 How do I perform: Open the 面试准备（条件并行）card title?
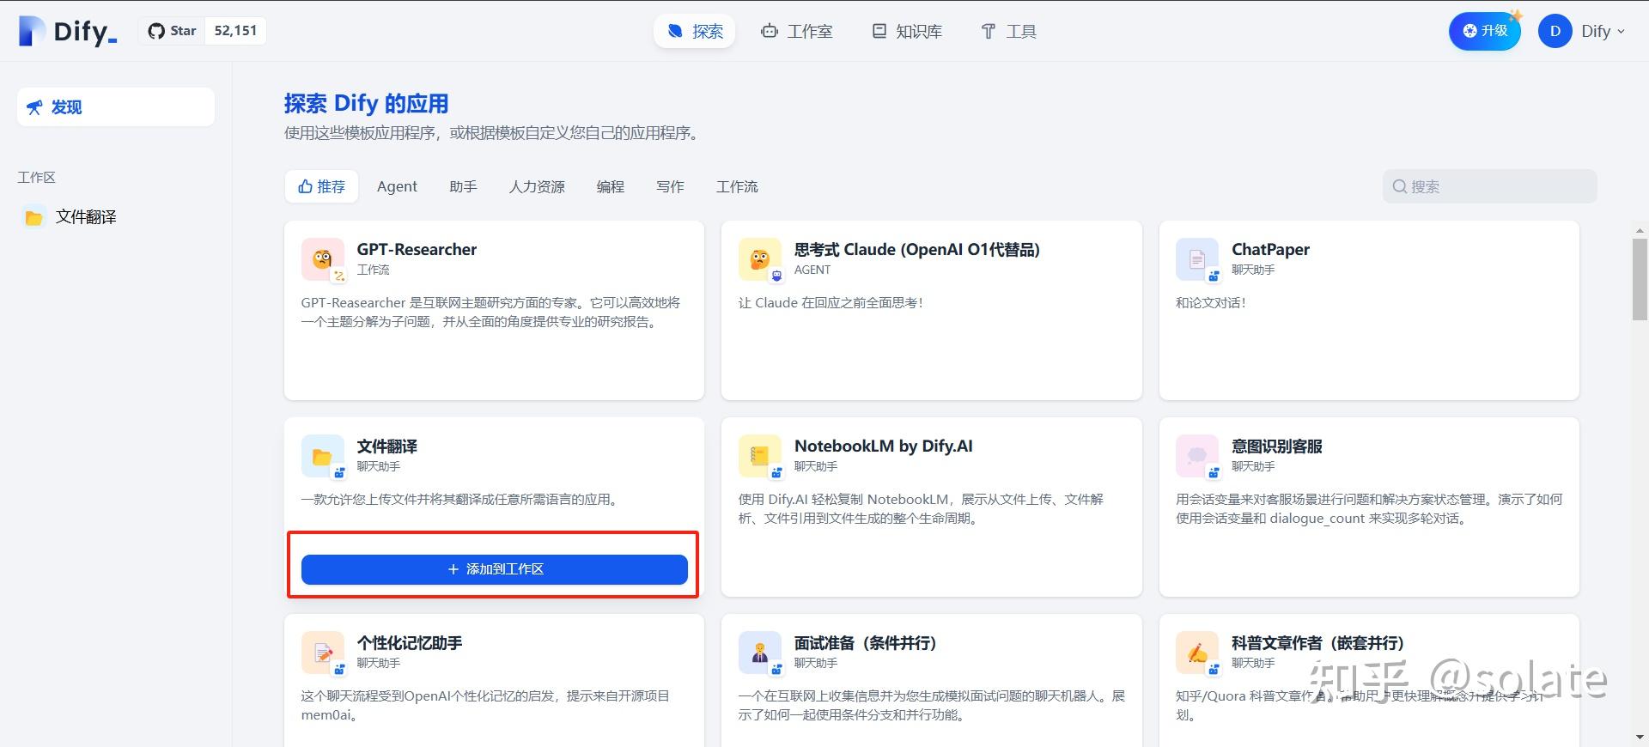click(x=865, y=643)
